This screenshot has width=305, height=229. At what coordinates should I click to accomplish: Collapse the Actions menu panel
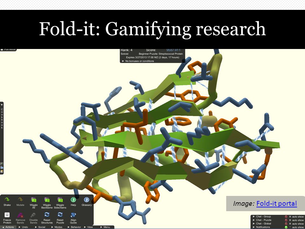tap(8, 227)
